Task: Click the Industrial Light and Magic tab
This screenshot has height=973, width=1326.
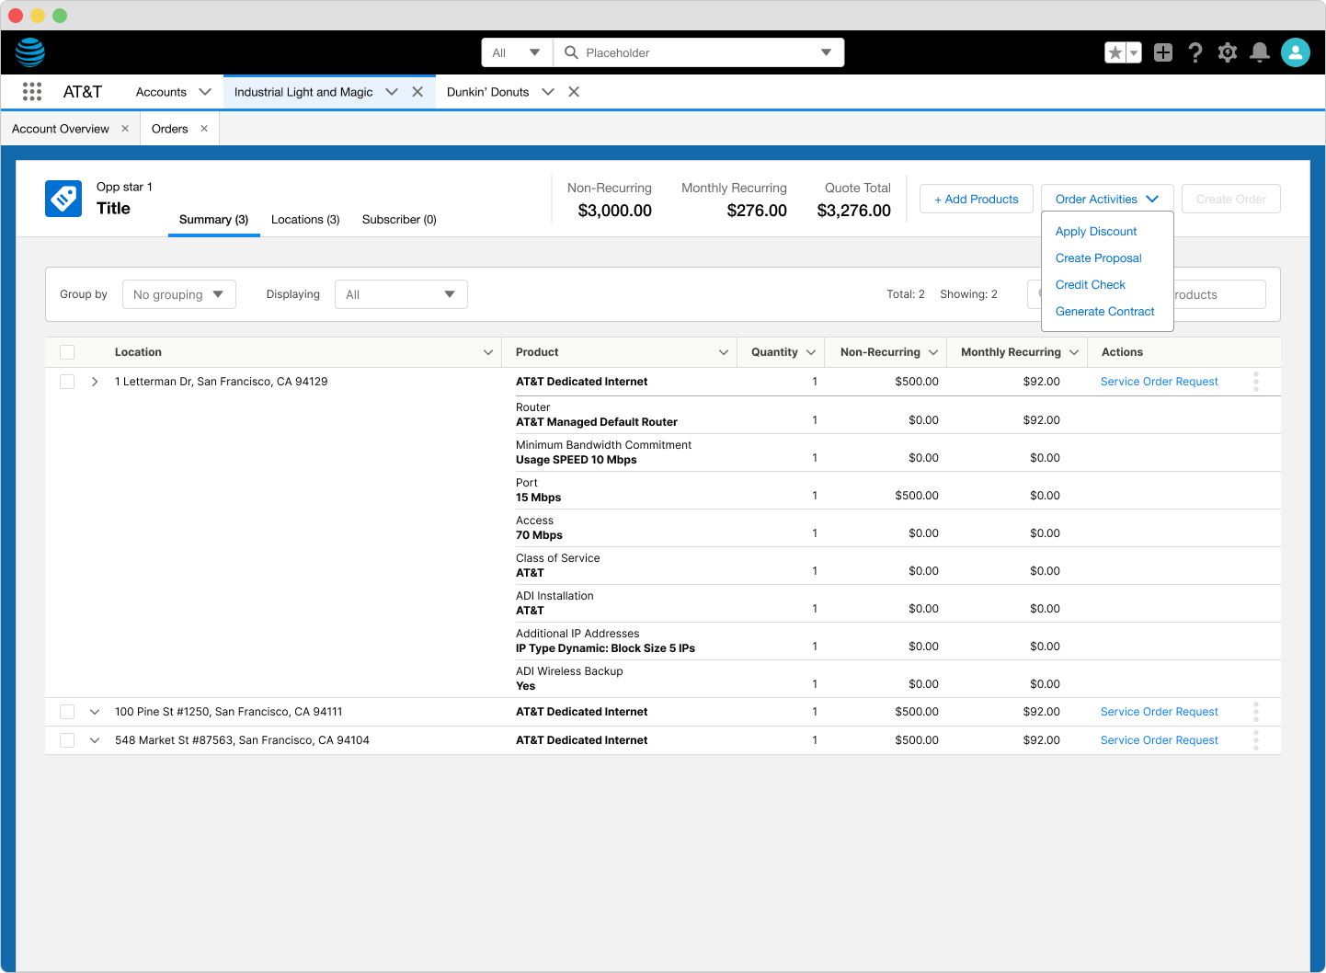Action: [303, 92]
